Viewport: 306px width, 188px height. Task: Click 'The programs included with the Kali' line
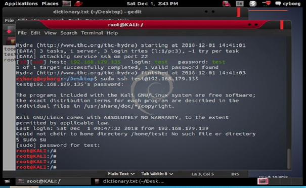tap(136, 95)
